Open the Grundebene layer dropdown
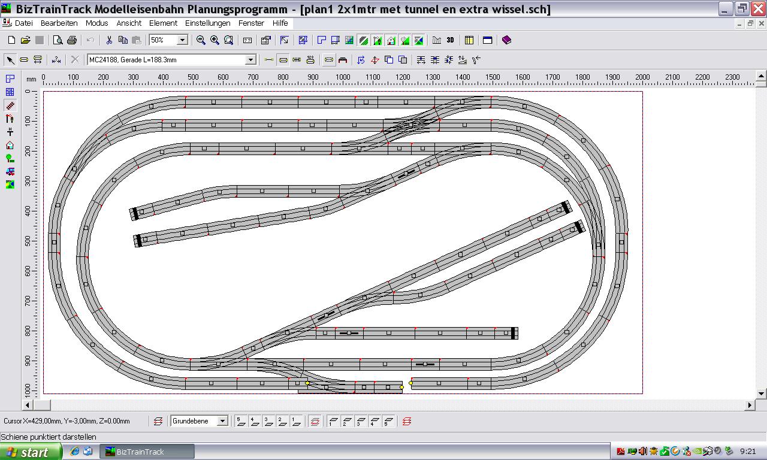The width and height of the screenshot is (767, 460). pos(222,421)
